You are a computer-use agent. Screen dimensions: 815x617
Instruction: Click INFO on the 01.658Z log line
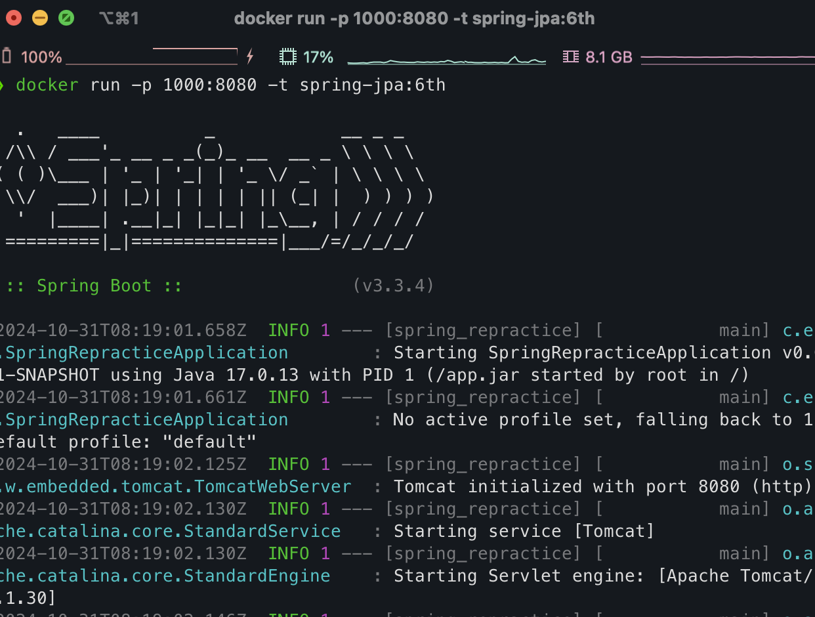coord(289,330)
